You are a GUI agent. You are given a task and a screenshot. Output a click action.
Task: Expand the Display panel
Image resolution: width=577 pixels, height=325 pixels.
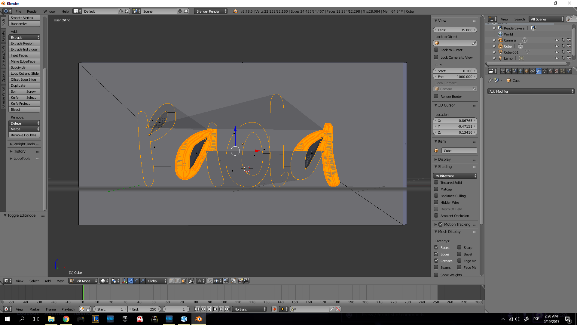[x=444, y=159]
